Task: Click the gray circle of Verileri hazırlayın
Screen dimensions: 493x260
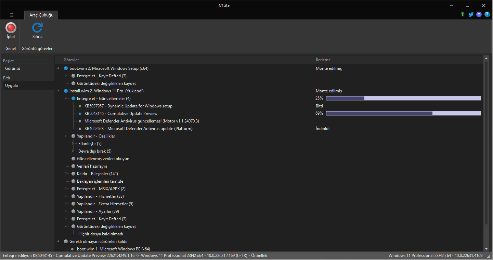Action: point(73,166)
